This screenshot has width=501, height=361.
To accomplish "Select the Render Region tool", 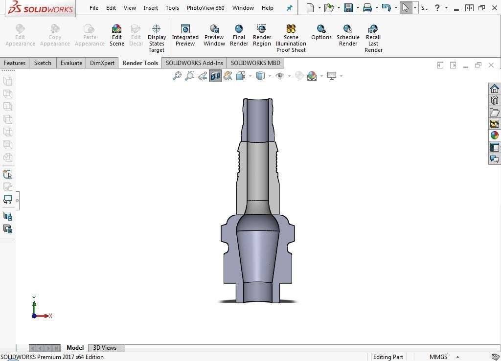I will [x=262, y=29].
